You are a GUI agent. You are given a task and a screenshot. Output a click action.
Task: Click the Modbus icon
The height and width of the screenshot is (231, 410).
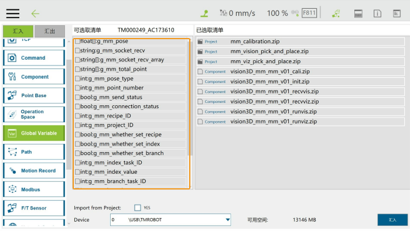[x=12, y=189]
